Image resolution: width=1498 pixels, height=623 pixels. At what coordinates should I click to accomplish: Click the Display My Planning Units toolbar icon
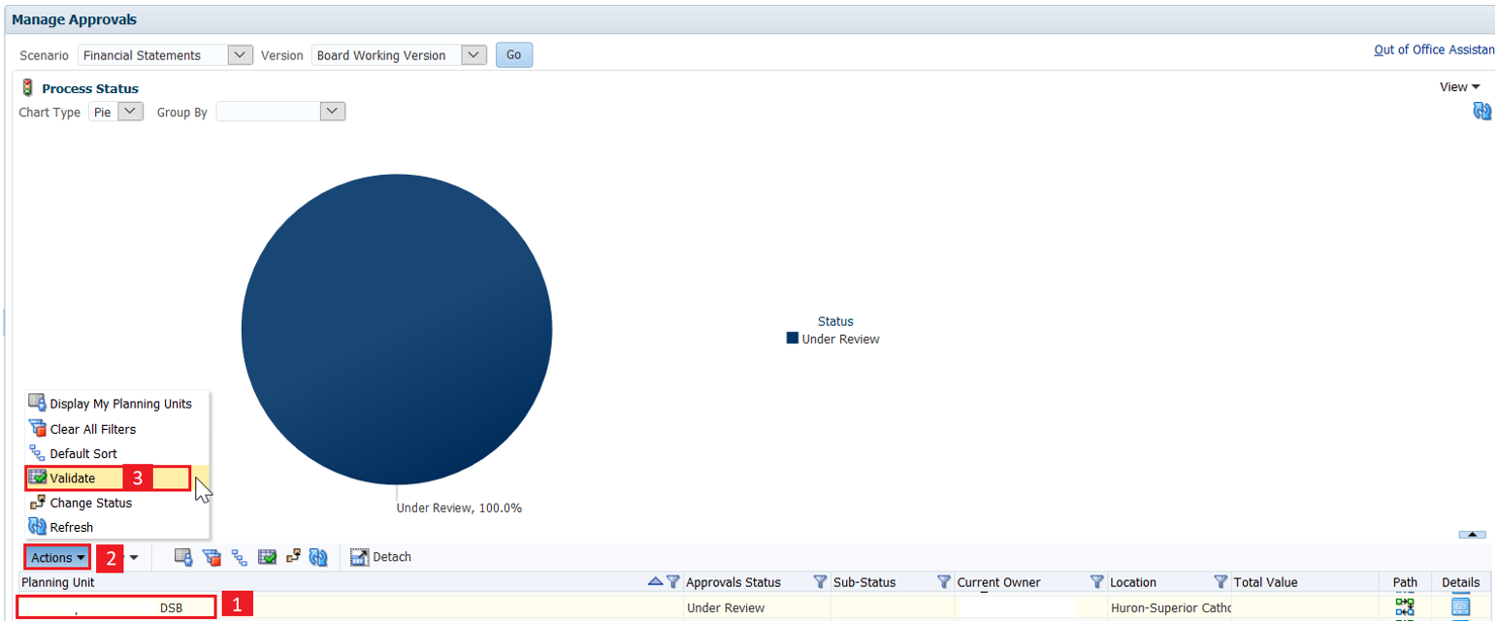(x=183, y=557)
